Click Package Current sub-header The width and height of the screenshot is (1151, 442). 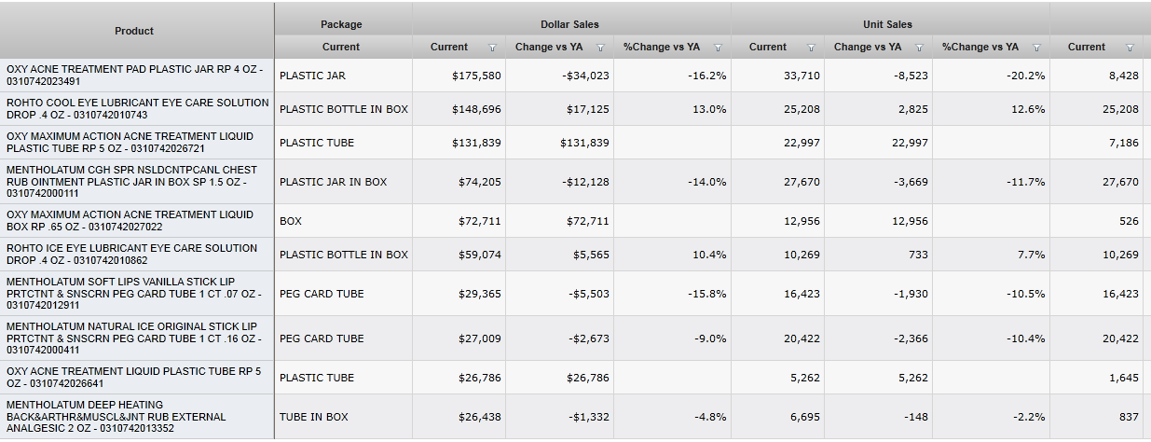[x=341, y=47]
